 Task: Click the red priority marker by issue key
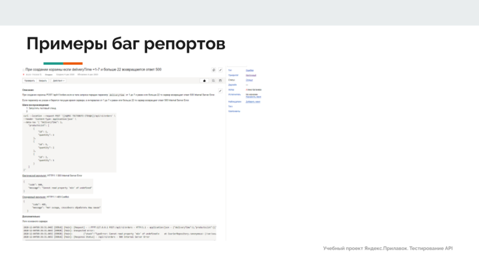[x=24, y=75]
